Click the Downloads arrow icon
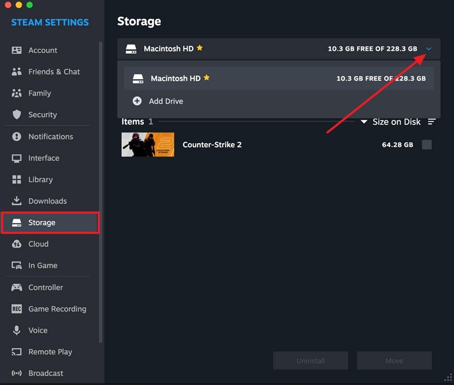This screenshot has width=454, height=385. click(x=17, y=201)
